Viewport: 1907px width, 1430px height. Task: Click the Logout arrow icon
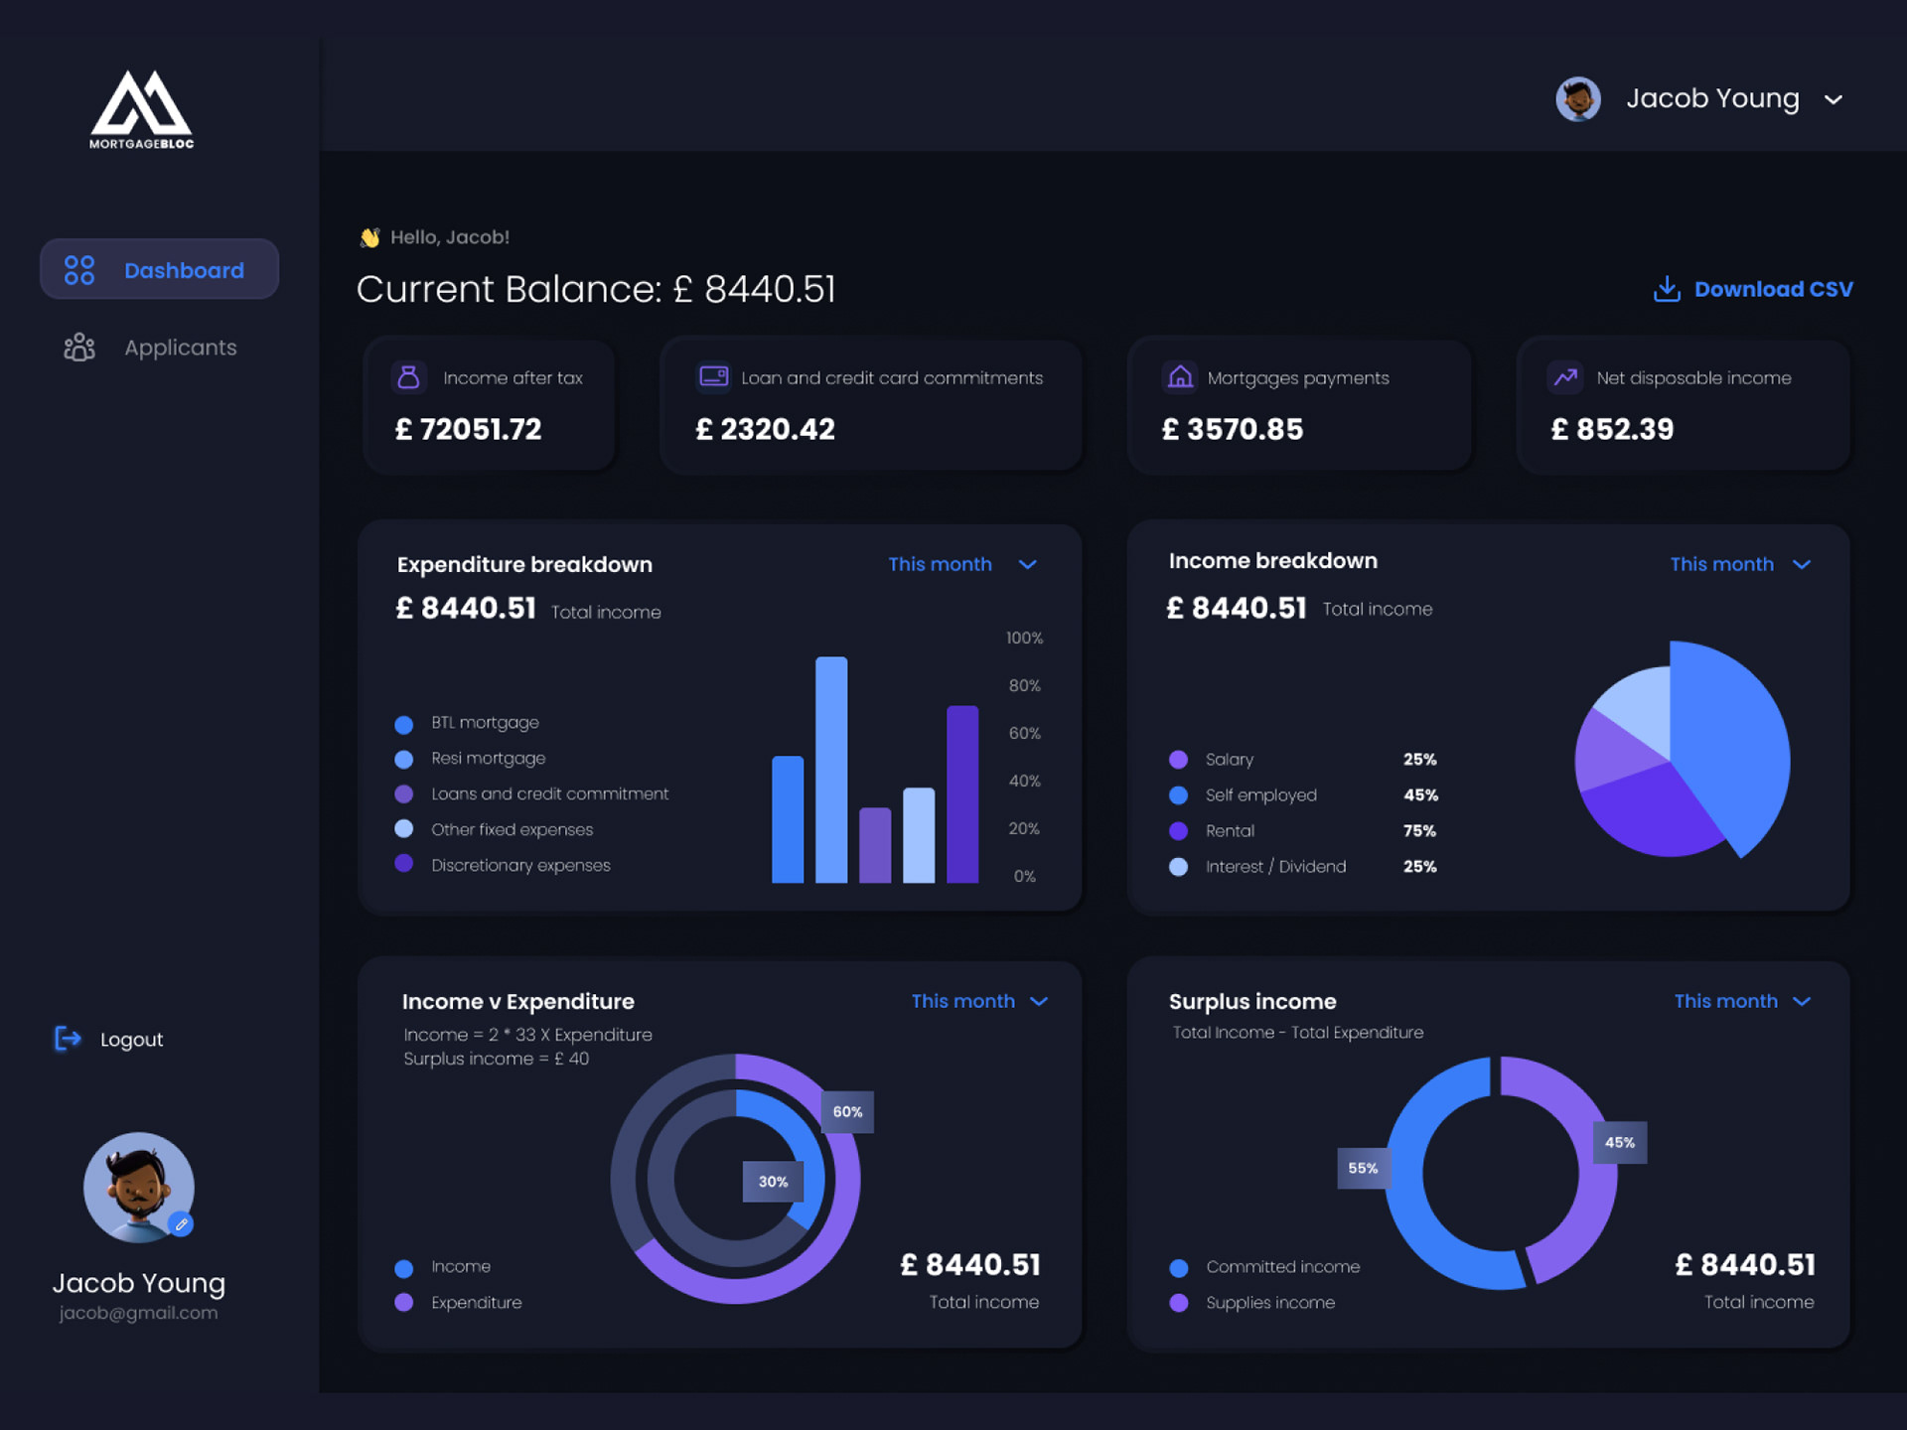(x=68, y=1039)
